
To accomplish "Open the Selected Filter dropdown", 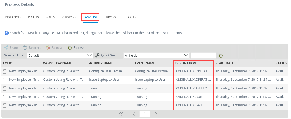I will [60, 55].
